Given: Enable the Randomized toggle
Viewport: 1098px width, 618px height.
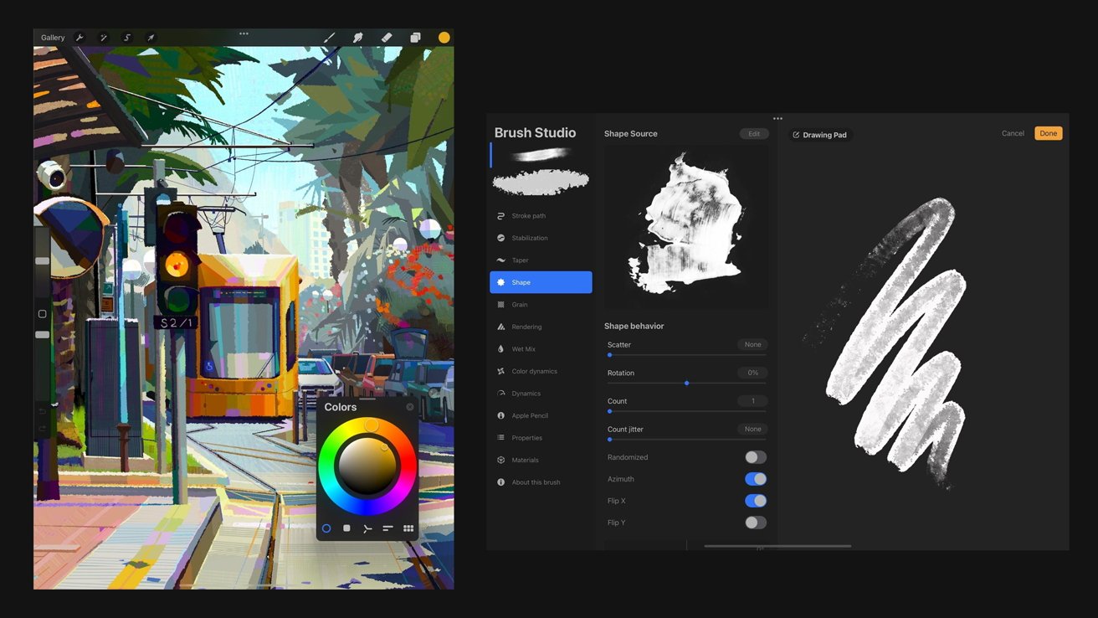Looking at the screenshot, I should 755,457.
